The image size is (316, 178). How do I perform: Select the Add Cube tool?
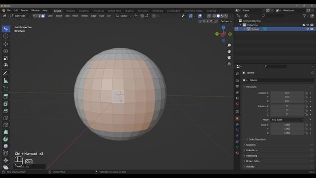pyautogui.click(x=5, y=89)
